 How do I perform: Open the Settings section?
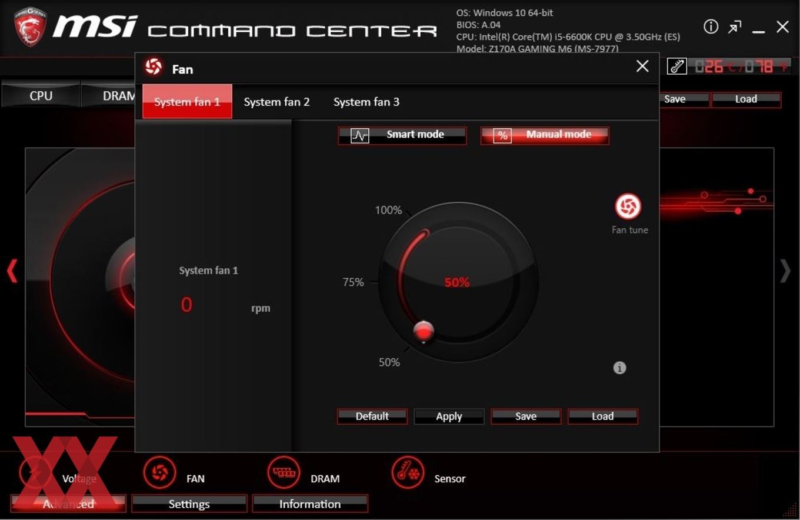pos(189,504)
